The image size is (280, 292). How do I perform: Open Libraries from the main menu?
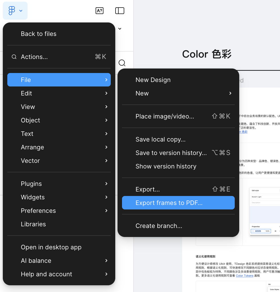pos(33,224)
